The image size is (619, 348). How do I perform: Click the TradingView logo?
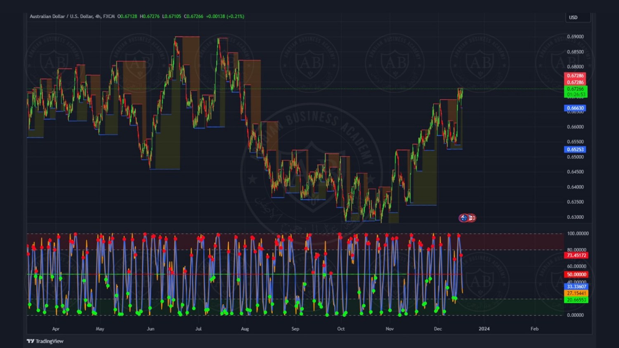click(x=45, y=341)
